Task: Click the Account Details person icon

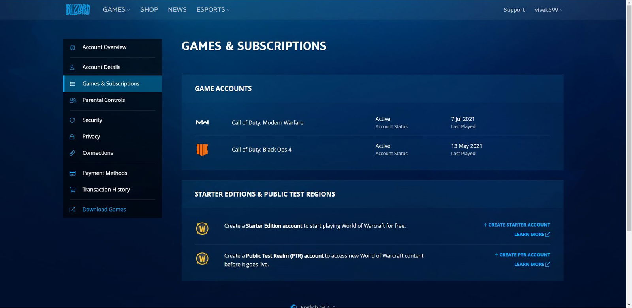Action: (x=72, y=68)
